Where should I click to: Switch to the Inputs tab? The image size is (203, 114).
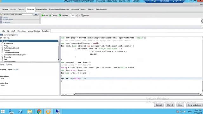point(13,9)
